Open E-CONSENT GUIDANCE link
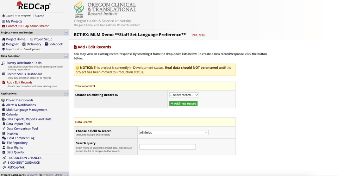Viewport: 338px width, 176px height. click(24, 163)
